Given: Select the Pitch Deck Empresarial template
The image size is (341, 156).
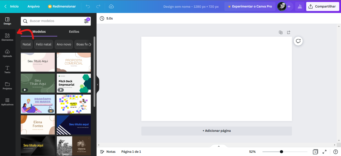Looking at the screenshot, I should tap(74, 83).
